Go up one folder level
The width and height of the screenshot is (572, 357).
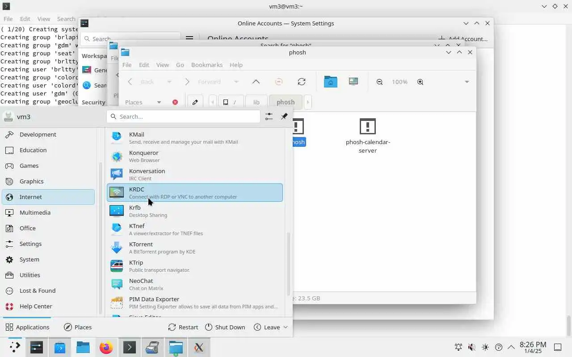click(256, 82)
